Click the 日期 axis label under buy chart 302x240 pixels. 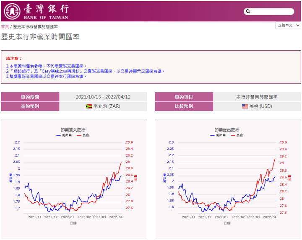[x=73, y=223]
